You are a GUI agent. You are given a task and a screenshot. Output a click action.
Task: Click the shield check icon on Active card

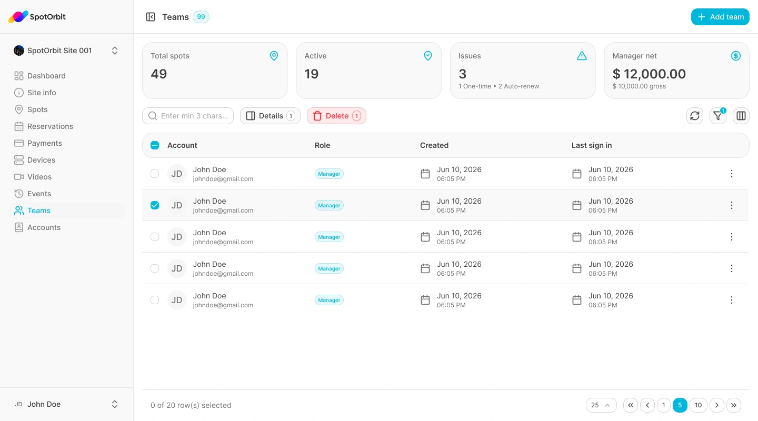pos(428,56)
